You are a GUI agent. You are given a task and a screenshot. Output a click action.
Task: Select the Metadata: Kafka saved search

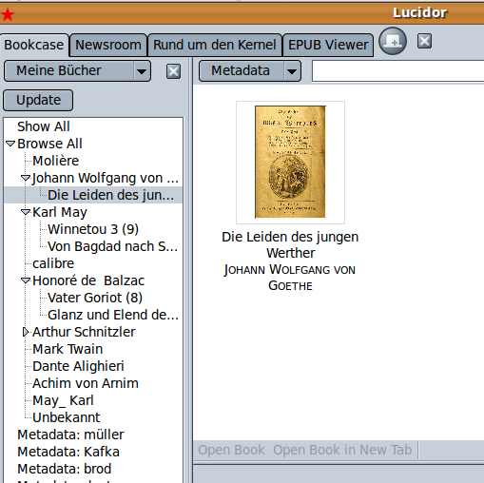tap(68, 452)
